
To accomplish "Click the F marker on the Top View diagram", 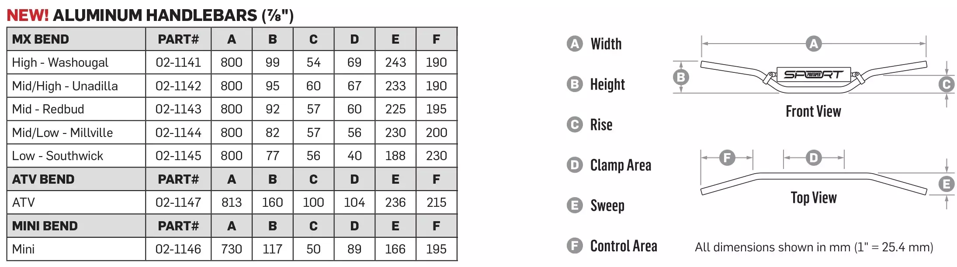I will click(x=727, y=157).
